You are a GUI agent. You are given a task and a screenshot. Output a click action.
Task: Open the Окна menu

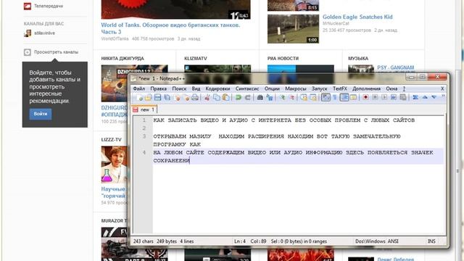tap(391, 88)
